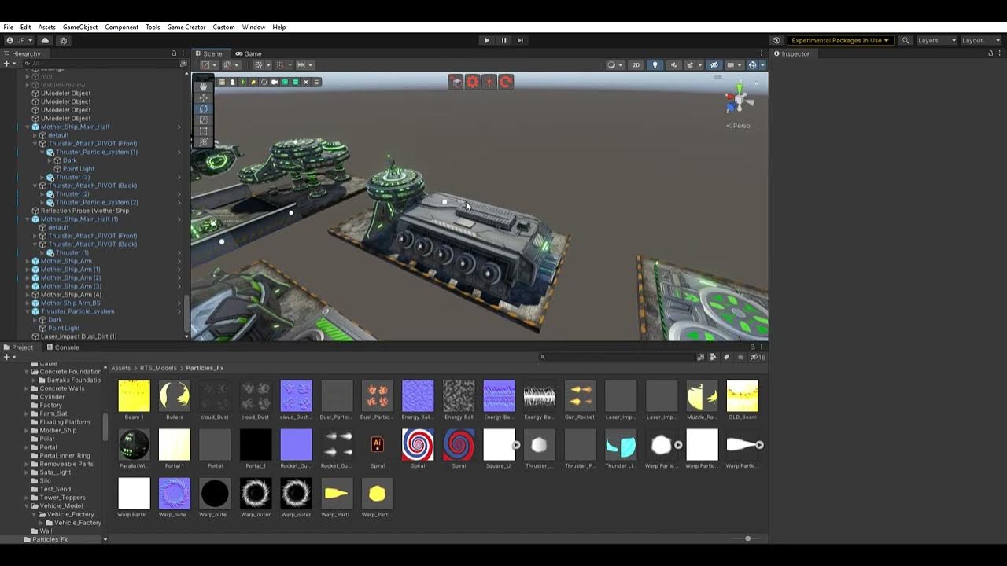Click the Hierarchy search scene filter icon
1007x566 pixels.
(183, 63)
